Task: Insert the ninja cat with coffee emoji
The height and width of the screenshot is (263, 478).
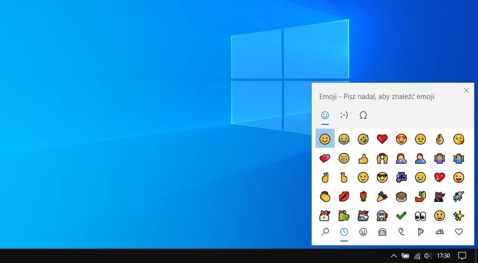Action: [363, 216]
